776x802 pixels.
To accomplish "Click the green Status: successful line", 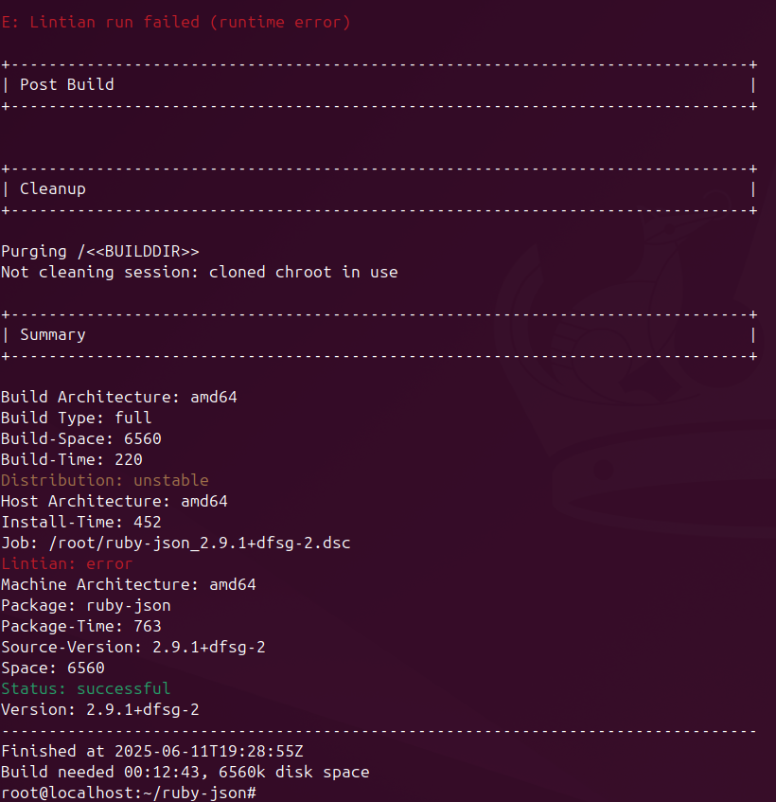I will [x=85, y=688].
